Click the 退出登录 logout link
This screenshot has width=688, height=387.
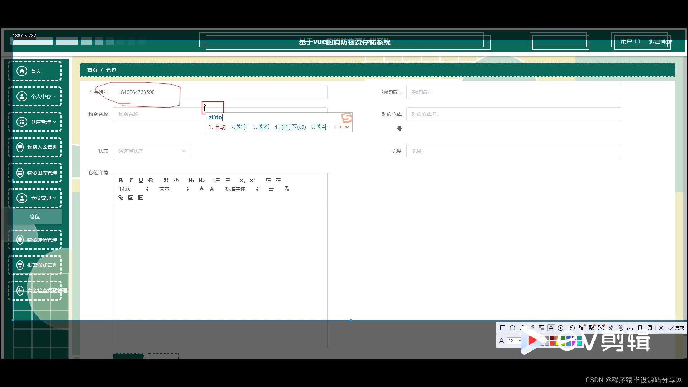(660, 42)
